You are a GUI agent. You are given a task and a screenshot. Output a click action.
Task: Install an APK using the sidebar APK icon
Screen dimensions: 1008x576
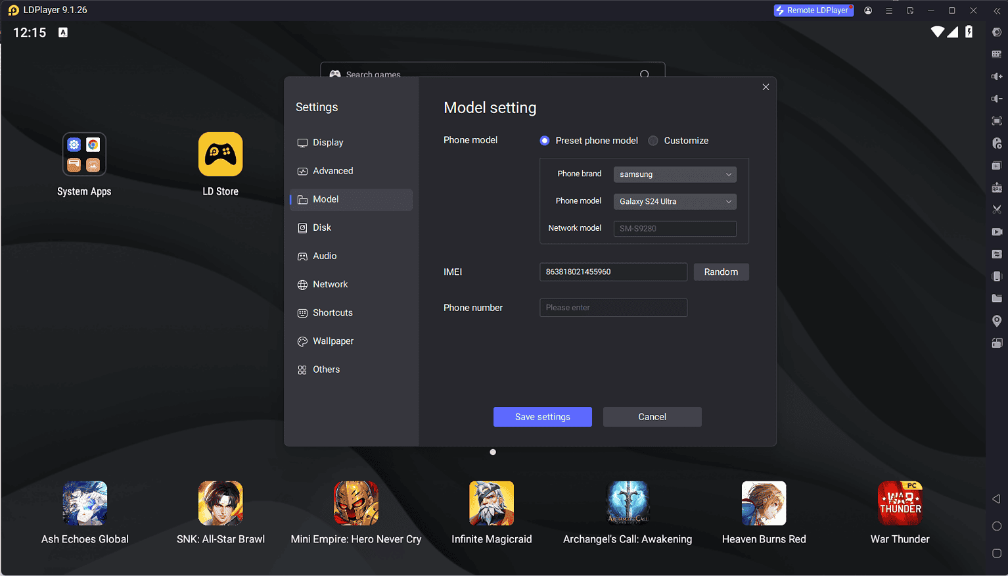point(997,187)
